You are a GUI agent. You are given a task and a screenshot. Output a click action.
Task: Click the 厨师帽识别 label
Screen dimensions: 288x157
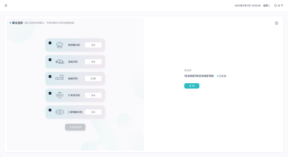point(74,45)
